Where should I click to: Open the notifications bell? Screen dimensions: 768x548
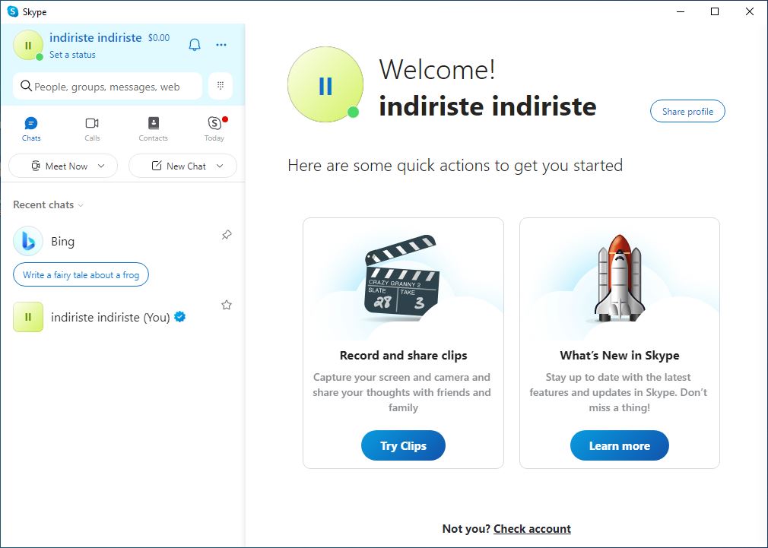coord(195,45)
